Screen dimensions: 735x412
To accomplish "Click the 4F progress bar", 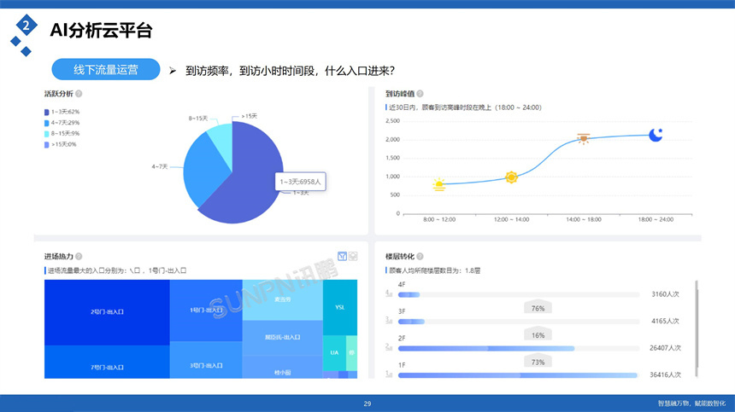I will click(x=519, y=294).
